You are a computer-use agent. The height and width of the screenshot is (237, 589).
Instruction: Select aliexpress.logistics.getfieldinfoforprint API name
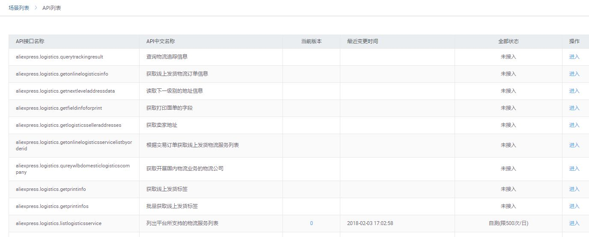[x=59, y=108]
